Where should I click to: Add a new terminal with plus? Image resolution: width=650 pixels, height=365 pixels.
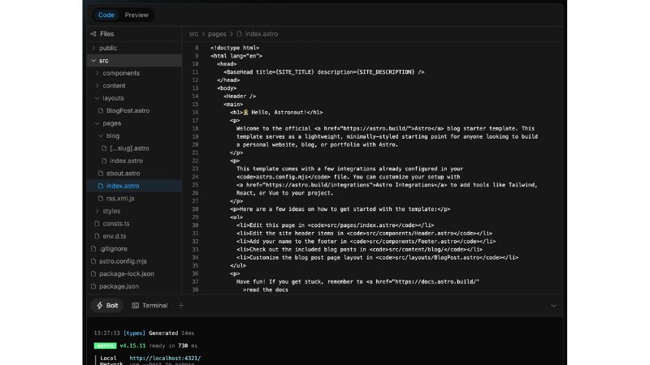point(180,306)
